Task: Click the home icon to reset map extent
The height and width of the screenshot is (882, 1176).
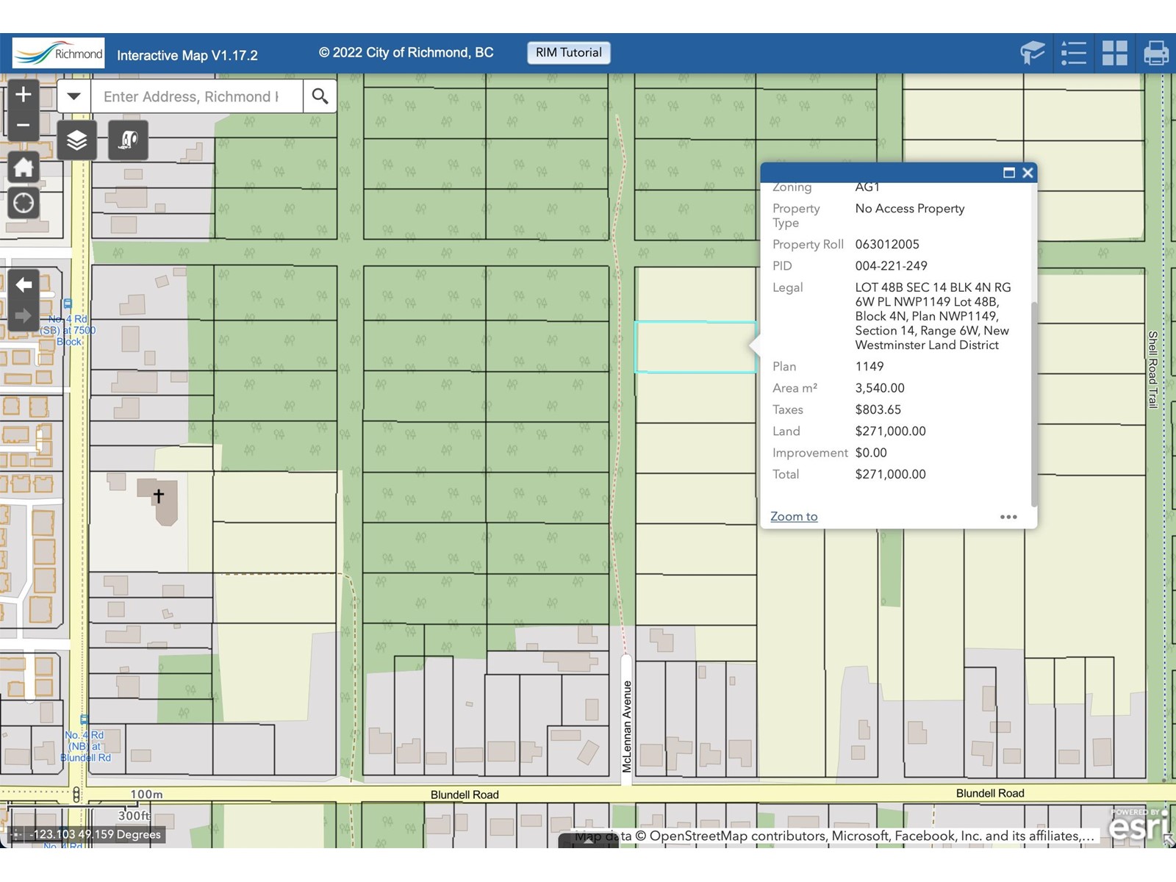Action: 23,168
